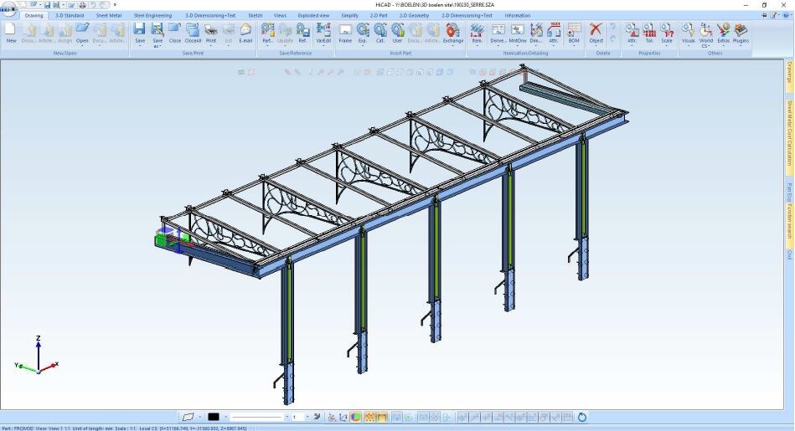Viewport: 795px width, 431px height.
Task: Expand the Open dropdown arrow
Action: 82,46
